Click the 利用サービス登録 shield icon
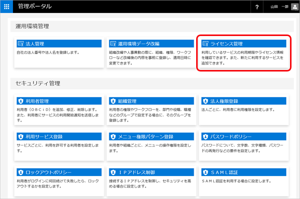This screenshot has width=300, height=199. 20,136
